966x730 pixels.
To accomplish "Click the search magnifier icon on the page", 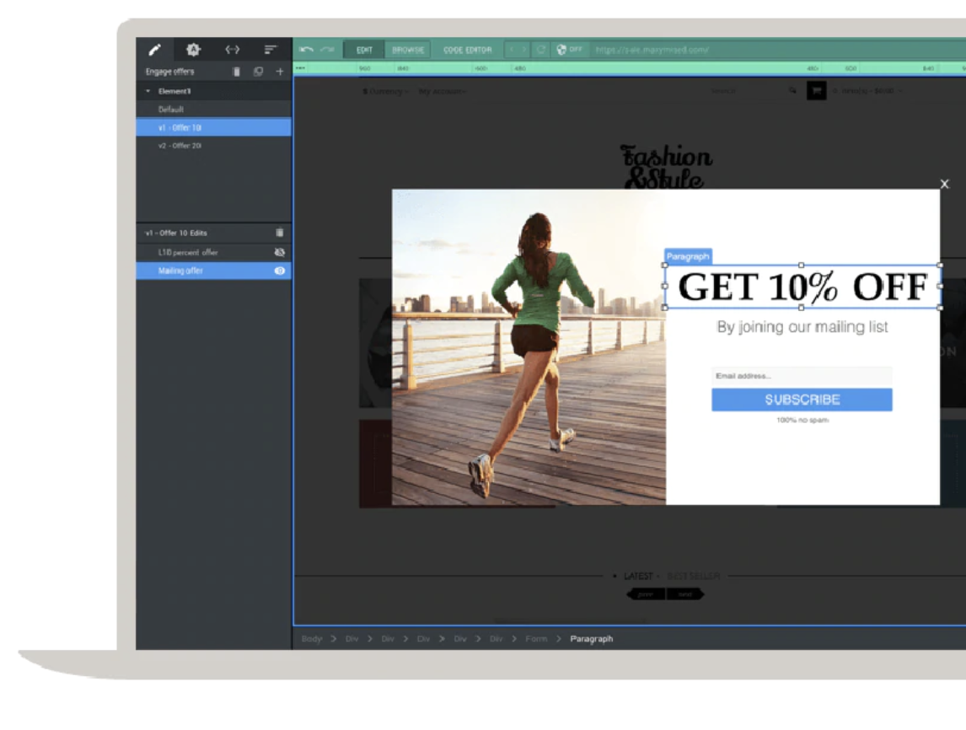I will coord(792,90).
